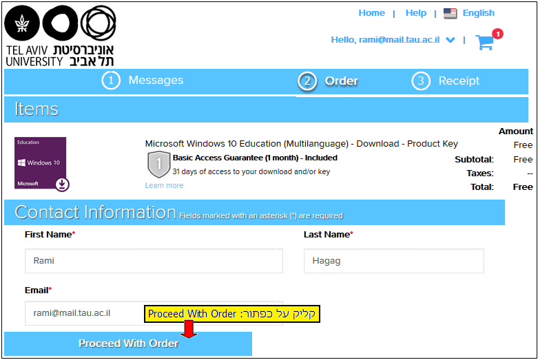The width and height of the screenshot is (538, 360).
Task: Focus the Email input field
Action: pyautogui.click(x=154, y=313)
